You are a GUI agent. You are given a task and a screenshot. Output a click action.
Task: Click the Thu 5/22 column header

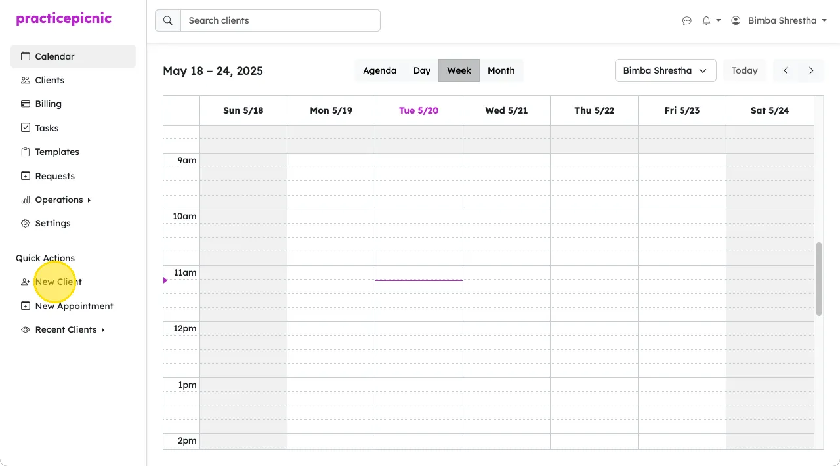pyautogui.click(x=595, y=110)
